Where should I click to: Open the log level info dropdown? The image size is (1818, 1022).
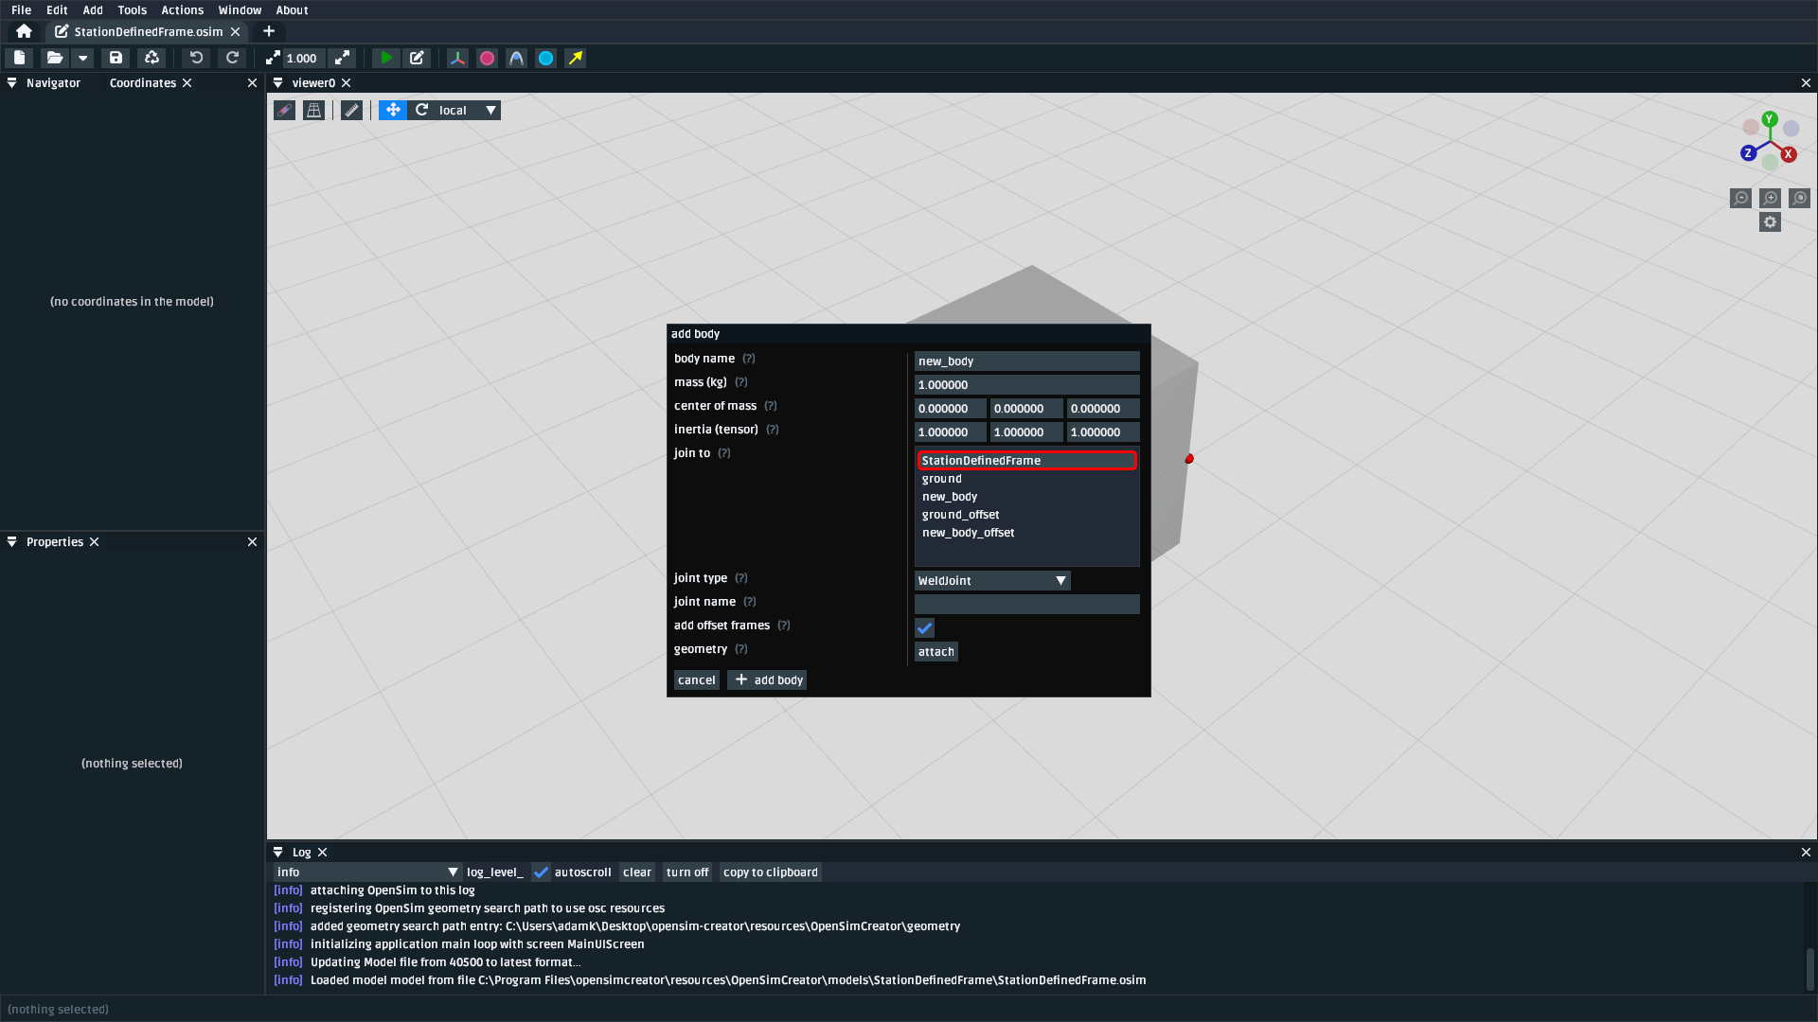pyautogui.click(x=367, y=872)
